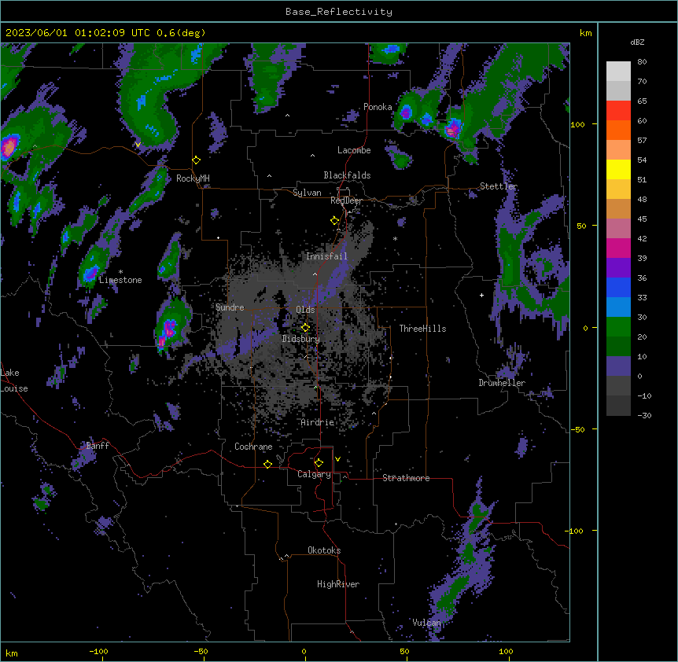Select the Innisfail label

click(x=326, y=256)
